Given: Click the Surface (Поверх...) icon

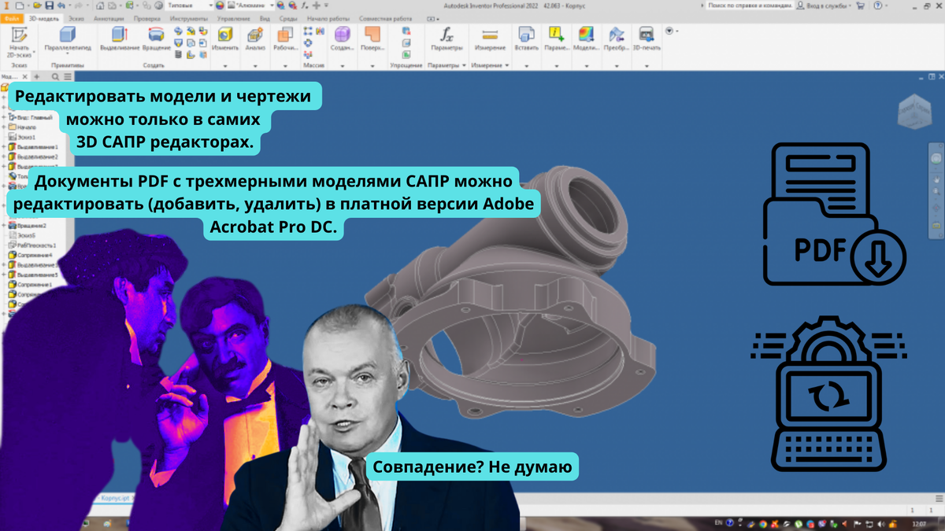Looking at the screenshot, I should [x=372, y=39].
